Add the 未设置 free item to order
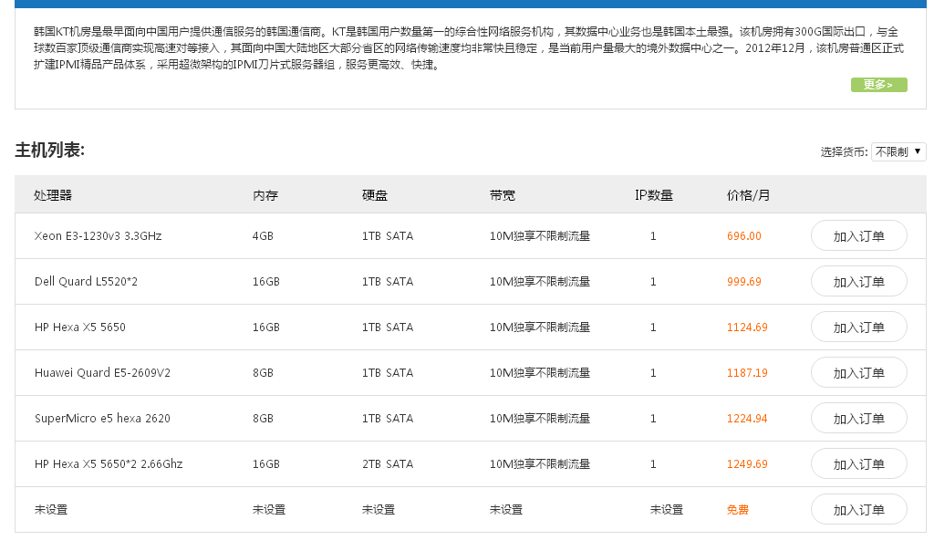 coord(859,510)
